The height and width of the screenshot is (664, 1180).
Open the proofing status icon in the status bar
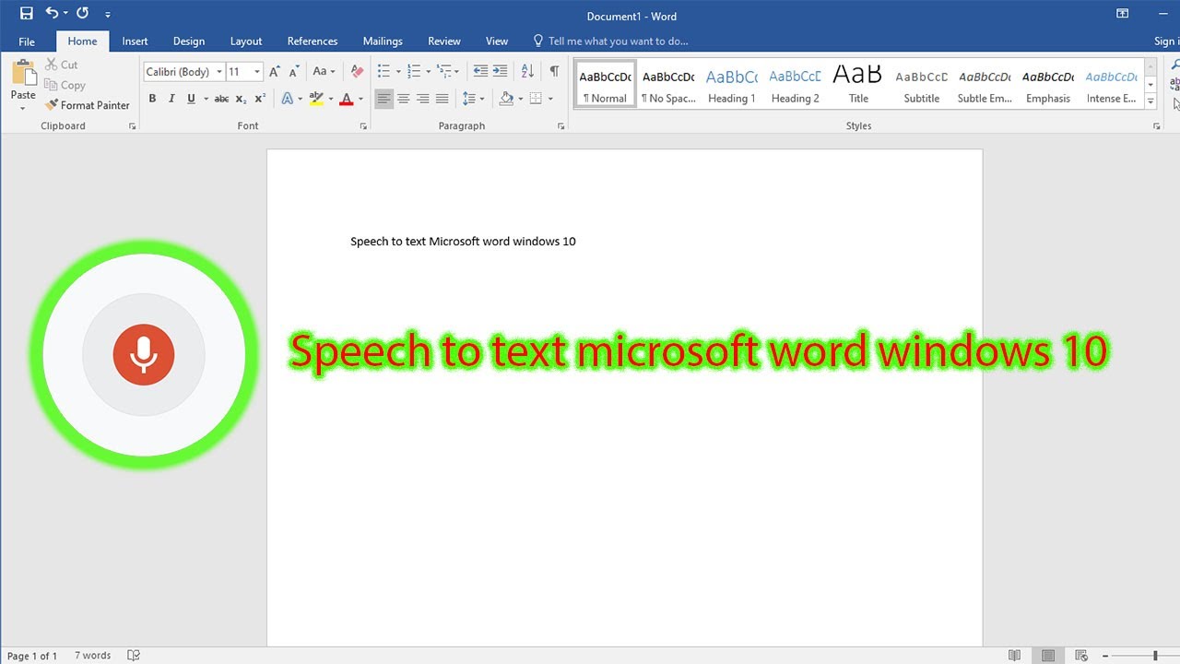click(134, 656)
